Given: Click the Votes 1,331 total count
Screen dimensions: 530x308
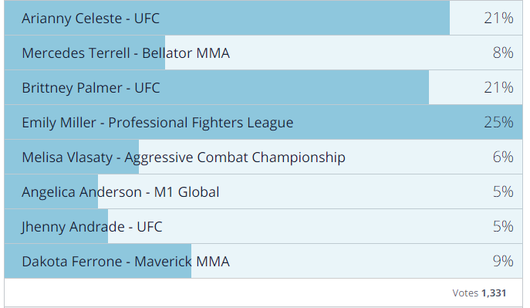Looking at the screenshot, I should 479,293.
